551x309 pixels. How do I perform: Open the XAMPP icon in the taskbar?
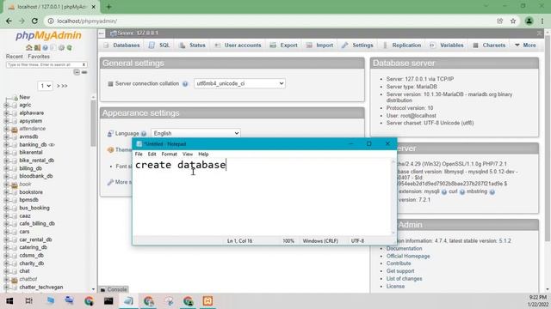[x=207, y=301]
